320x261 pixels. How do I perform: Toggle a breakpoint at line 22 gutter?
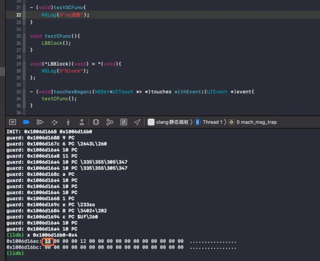click(19, 15)
